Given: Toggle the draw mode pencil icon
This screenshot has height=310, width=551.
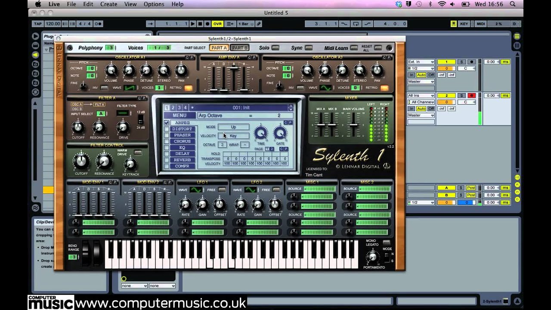Looking at the screenshot, I should pyautogui.click(x=258, y=24).
